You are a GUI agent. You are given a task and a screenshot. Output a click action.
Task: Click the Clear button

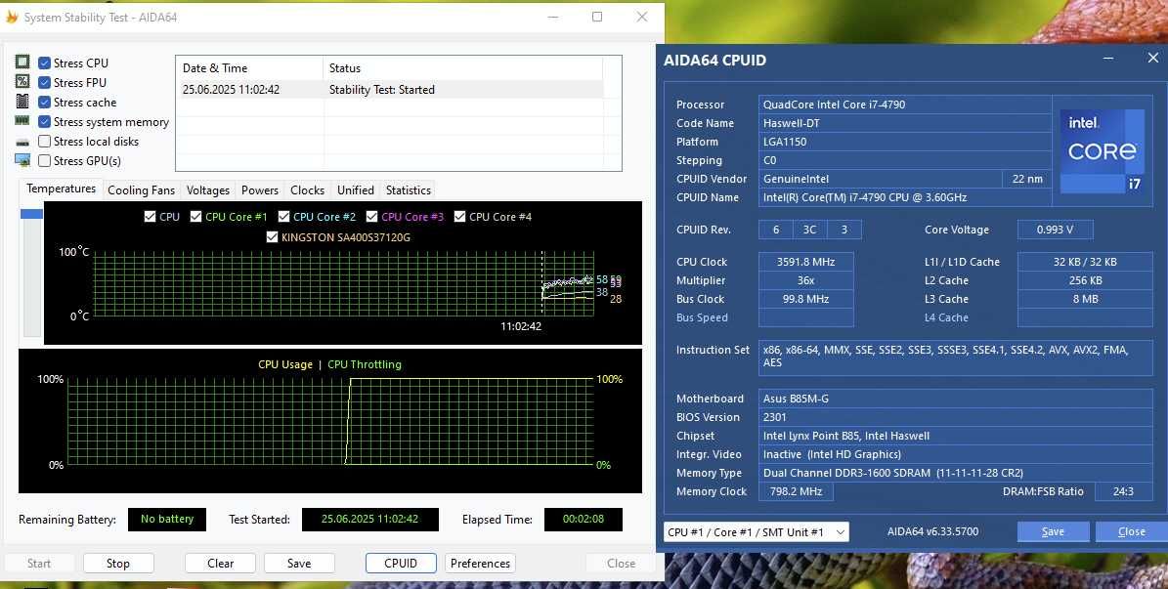[x=221, y=563]
